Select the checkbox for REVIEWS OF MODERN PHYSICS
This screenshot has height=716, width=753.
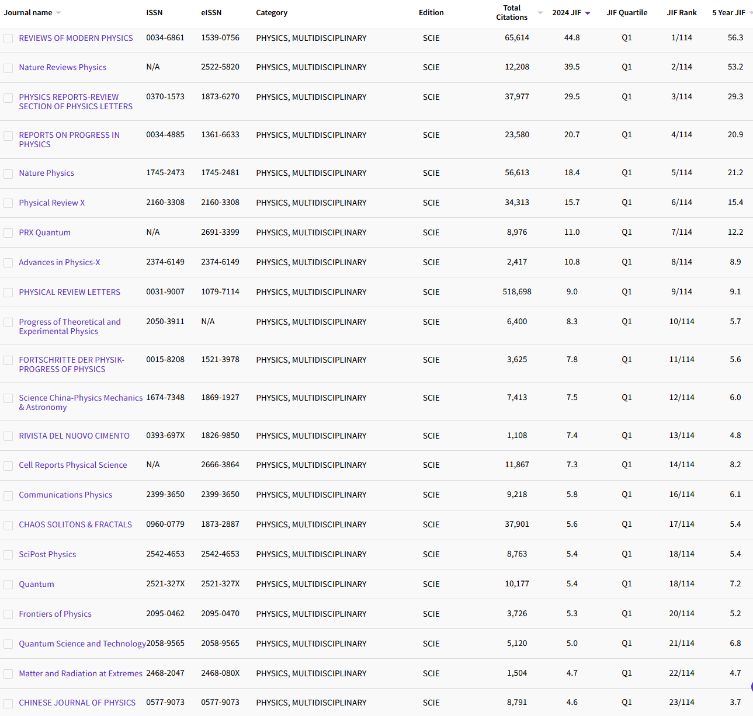click(x=8, y=39)
